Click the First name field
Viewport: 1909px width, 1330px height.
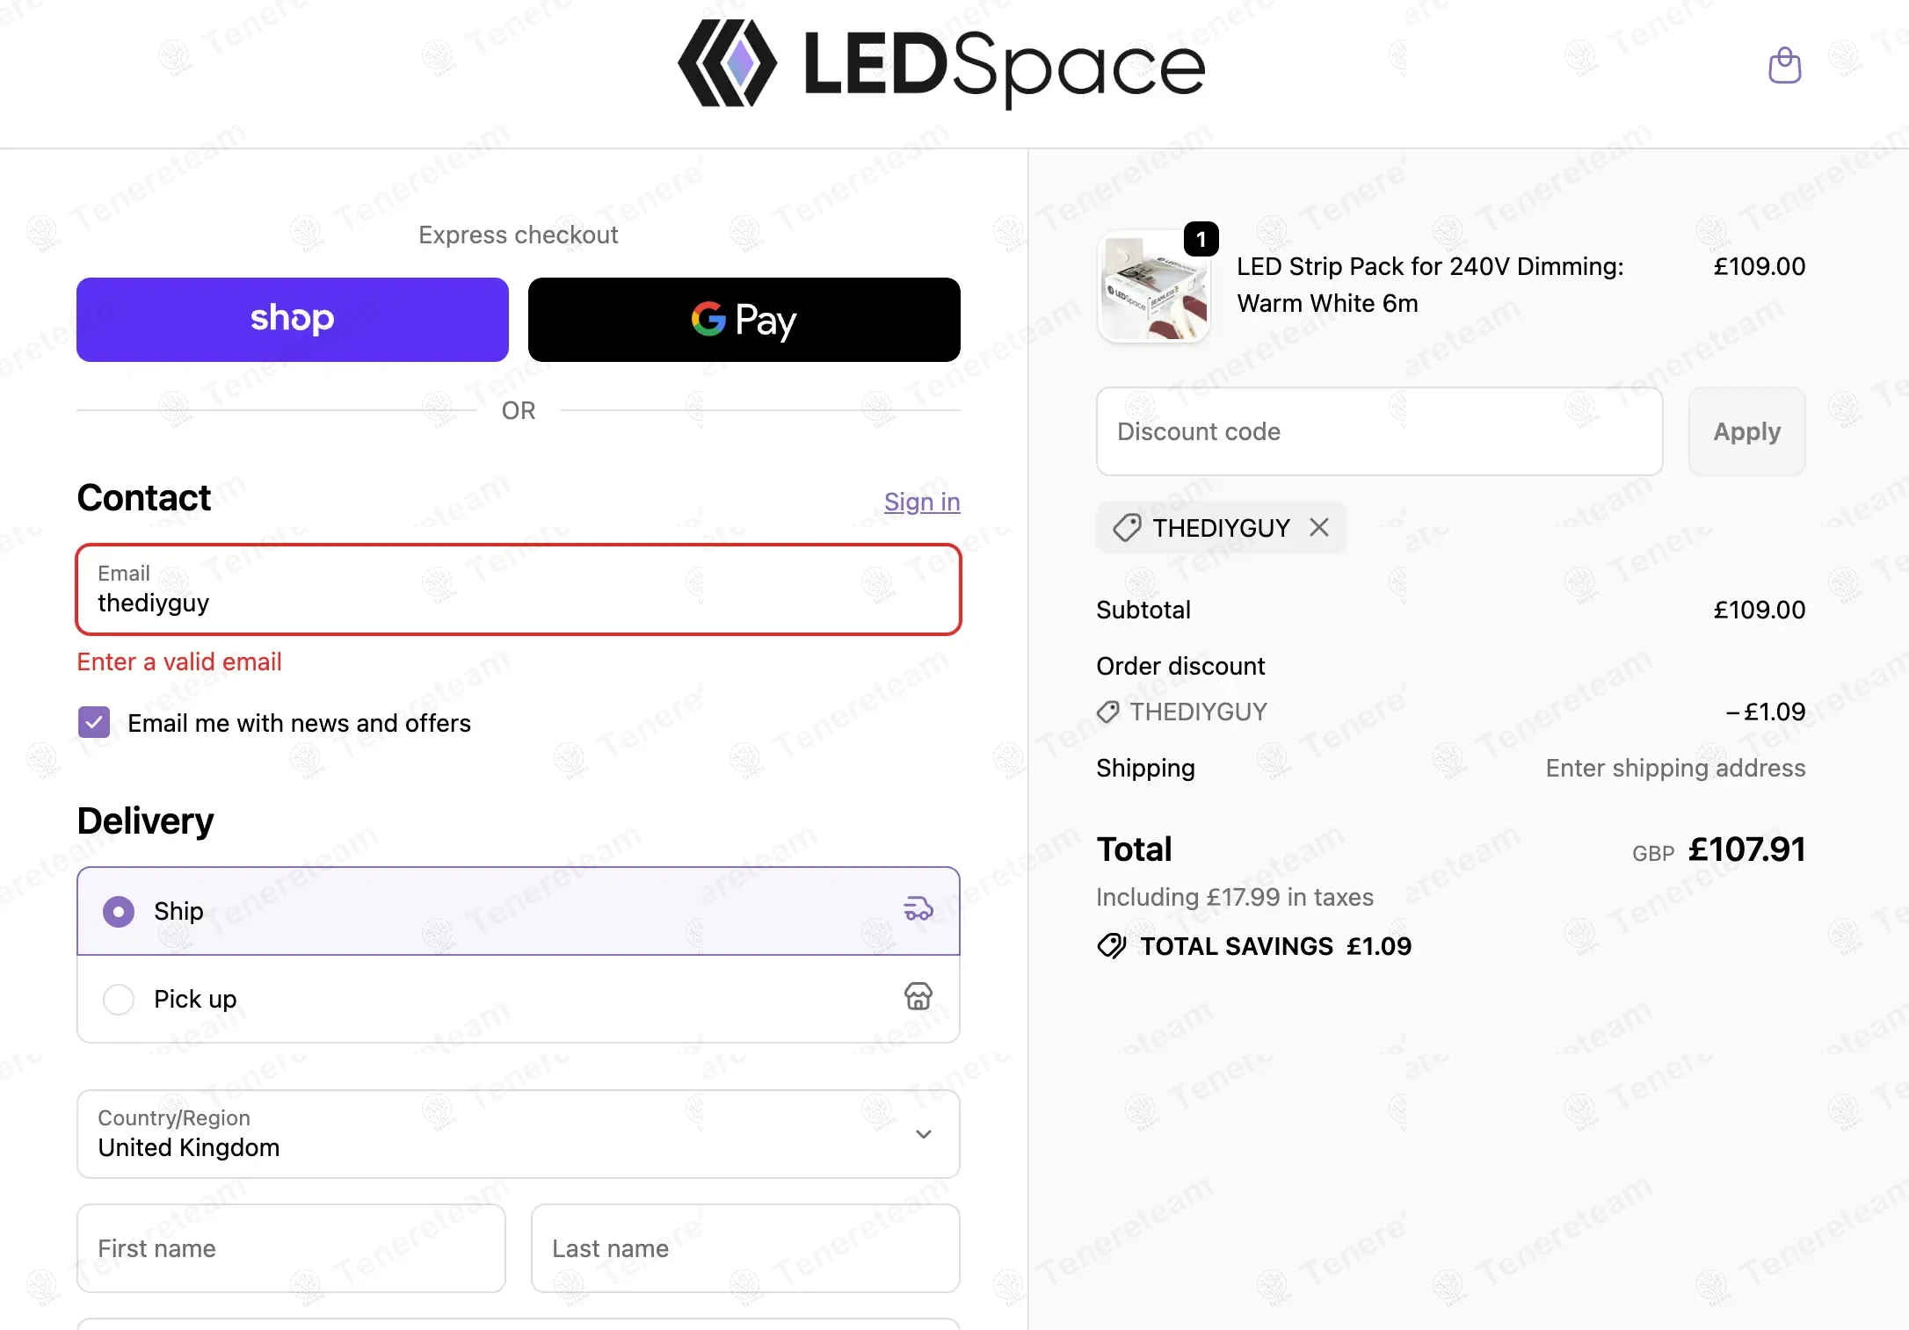pos(291,1247)
